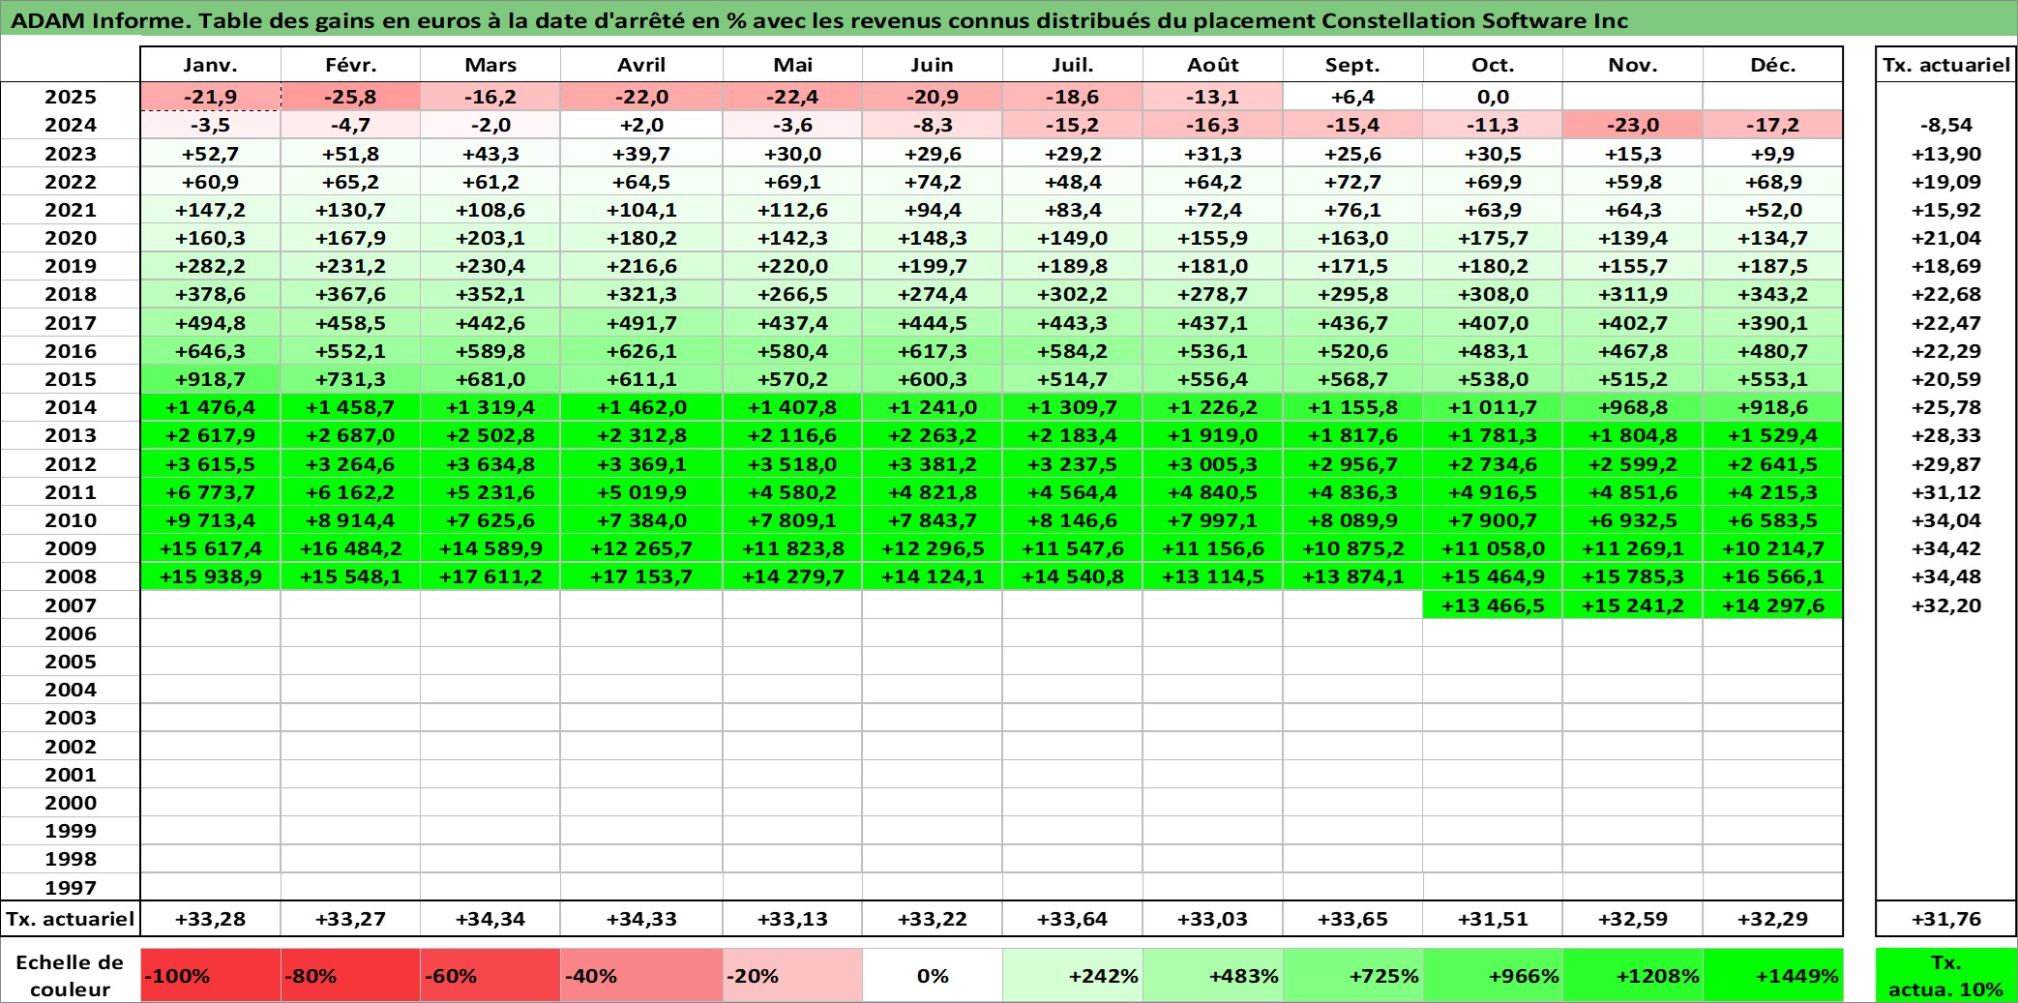Click the -20% color scale swatch
Screen dimensions: 2018x1003
tap(792, 975)
